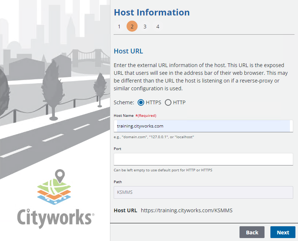
Task: Click the Cityworks wordmark text
Action: pos(55,217)
